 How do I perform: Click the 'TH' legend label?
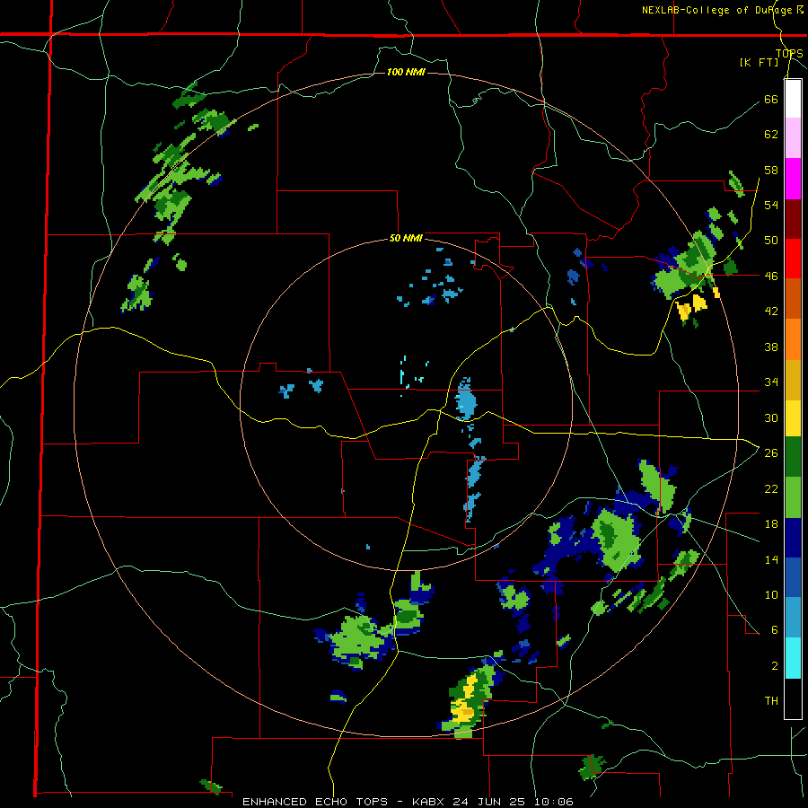pyautogui.click(x=771, y=701)
